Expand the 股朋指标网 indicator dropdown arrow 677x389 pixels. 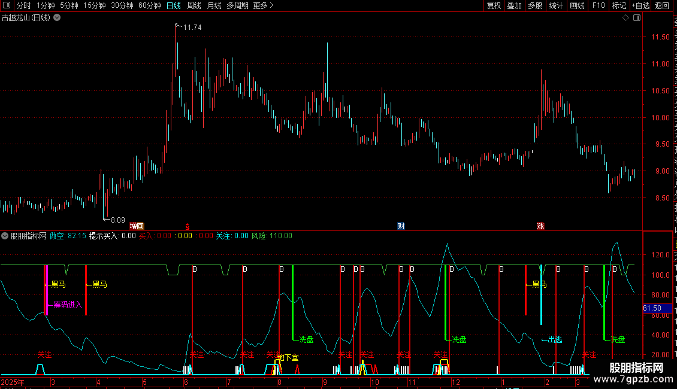click(5, 236)
